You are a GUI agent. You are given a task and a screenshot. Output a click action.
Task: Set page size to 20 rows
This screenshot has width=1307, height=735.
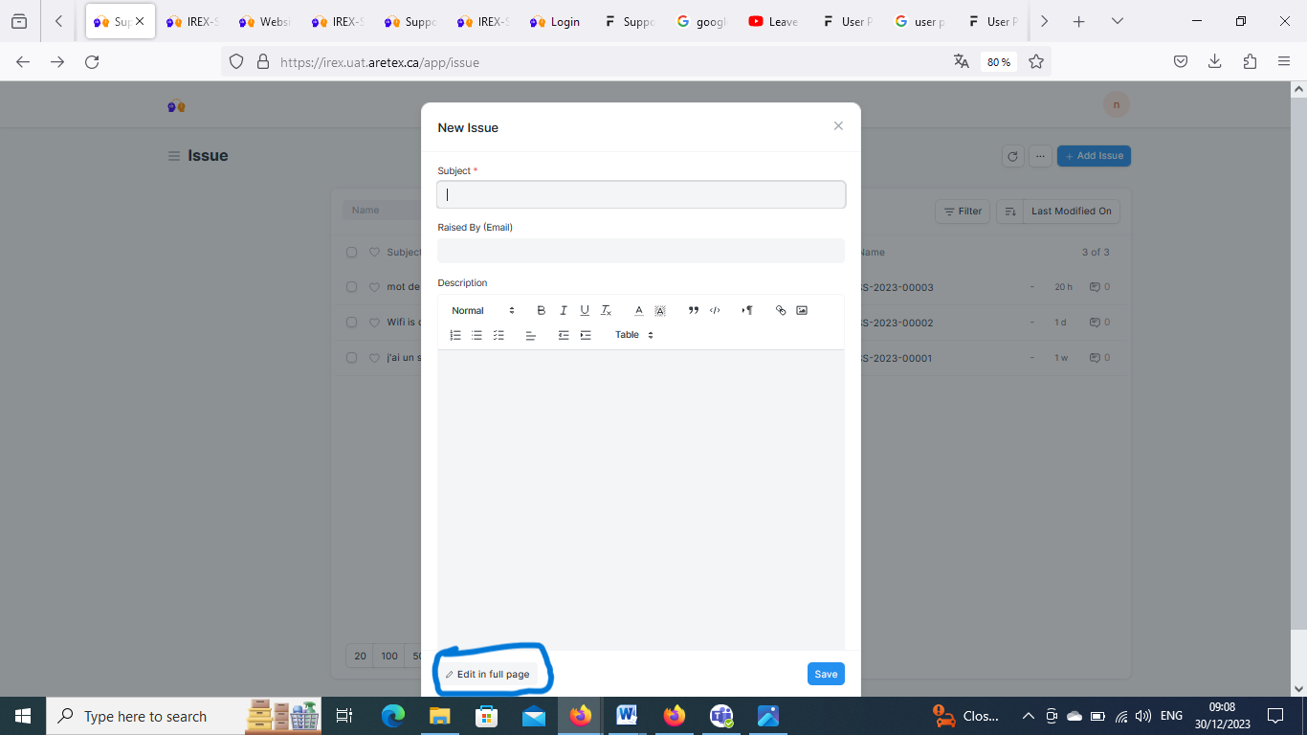pos(360,657)
